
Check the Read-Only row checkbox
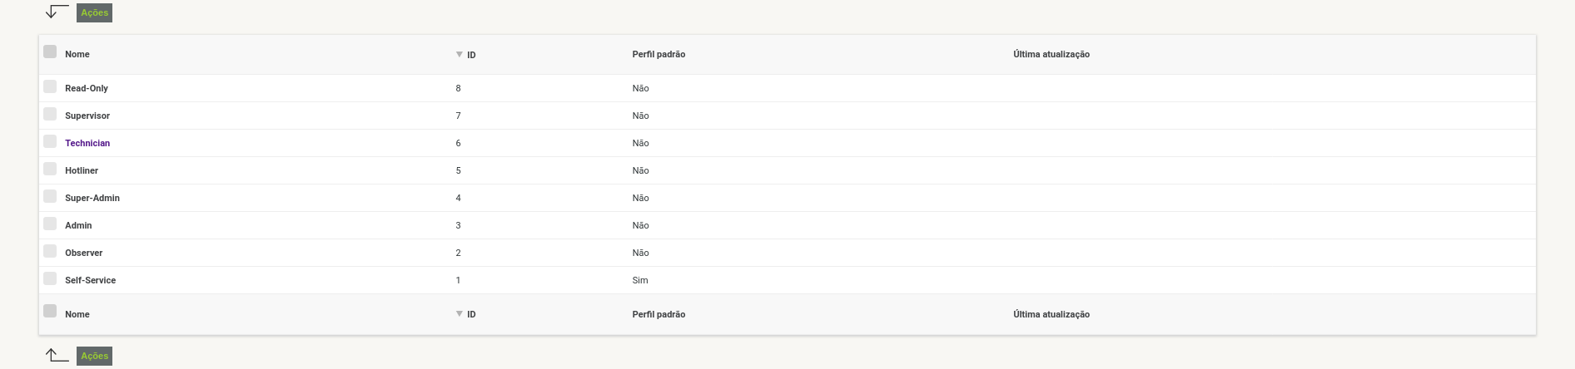[50, 86]
